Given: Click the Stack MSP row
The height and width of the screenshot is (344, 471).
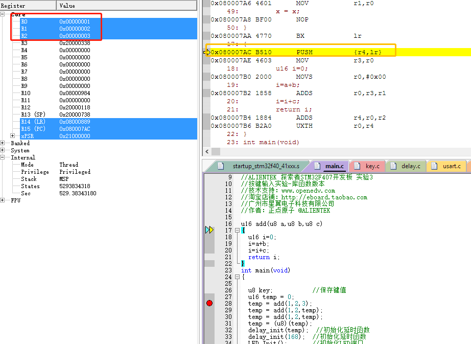Looking at the screenshot, I should pos(108,179).
